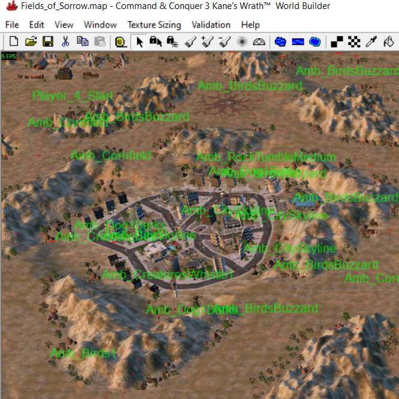This screenshot has height=399, width=399.
Task: Choose the padlock with asterisk tool
Action: (173, 42)
